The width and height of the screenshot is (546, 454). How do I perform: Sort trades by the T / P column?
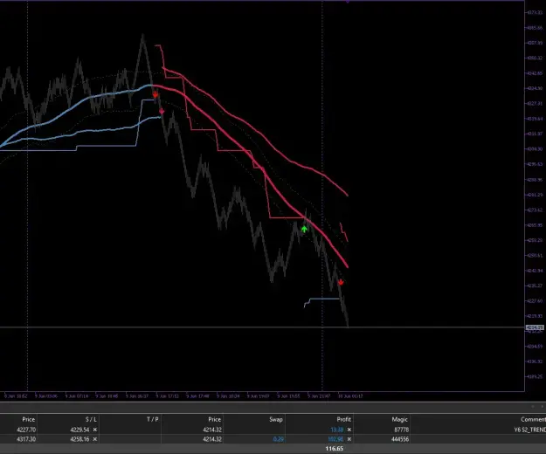(153, 420)
